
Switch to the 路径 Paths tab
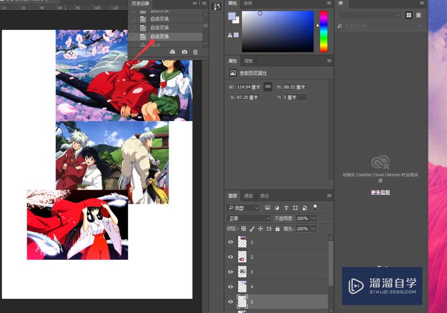(264, 196)
